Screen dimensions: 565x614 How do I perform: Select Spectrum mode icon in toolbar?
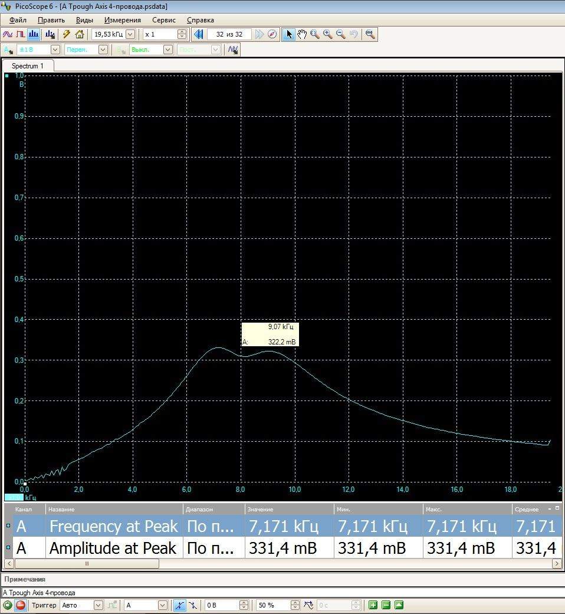coord(34,34)
